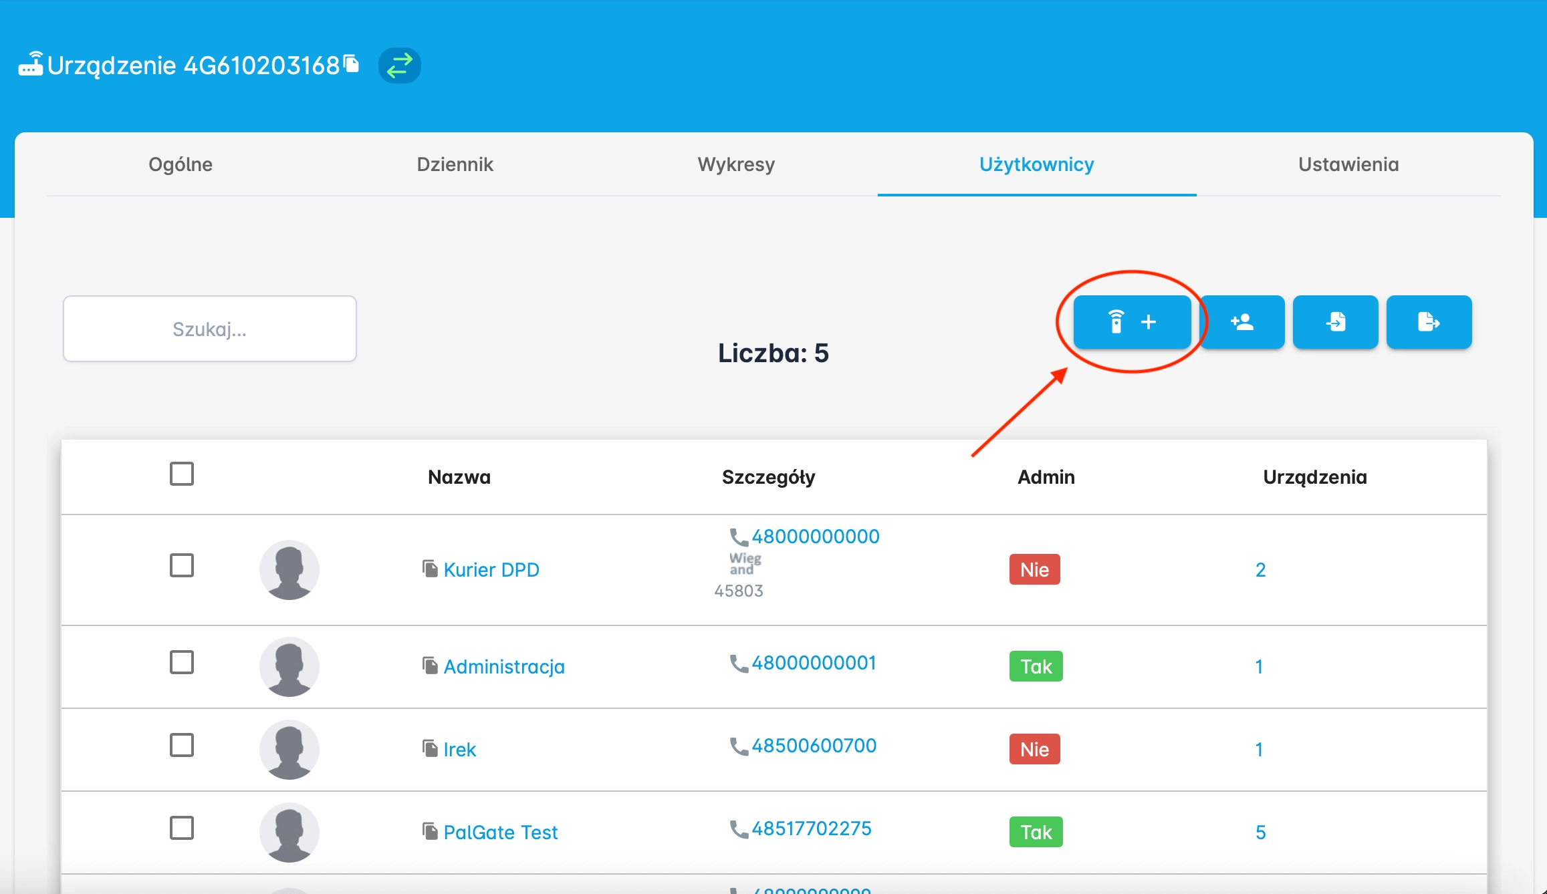The width and height of the screenshot is (1547, 894).
Task: Tick the PalGate Test row checkbox
Action: coord(182,828)
